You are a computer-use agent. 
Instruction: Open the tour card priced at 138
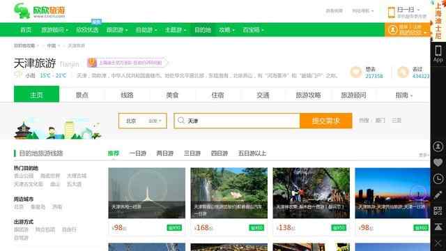pos(312,201)
